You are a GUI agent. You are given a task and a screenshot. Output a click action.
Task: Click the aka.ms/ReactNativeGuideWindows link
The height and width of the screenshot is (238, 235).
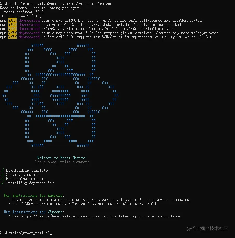pos(60,216)
